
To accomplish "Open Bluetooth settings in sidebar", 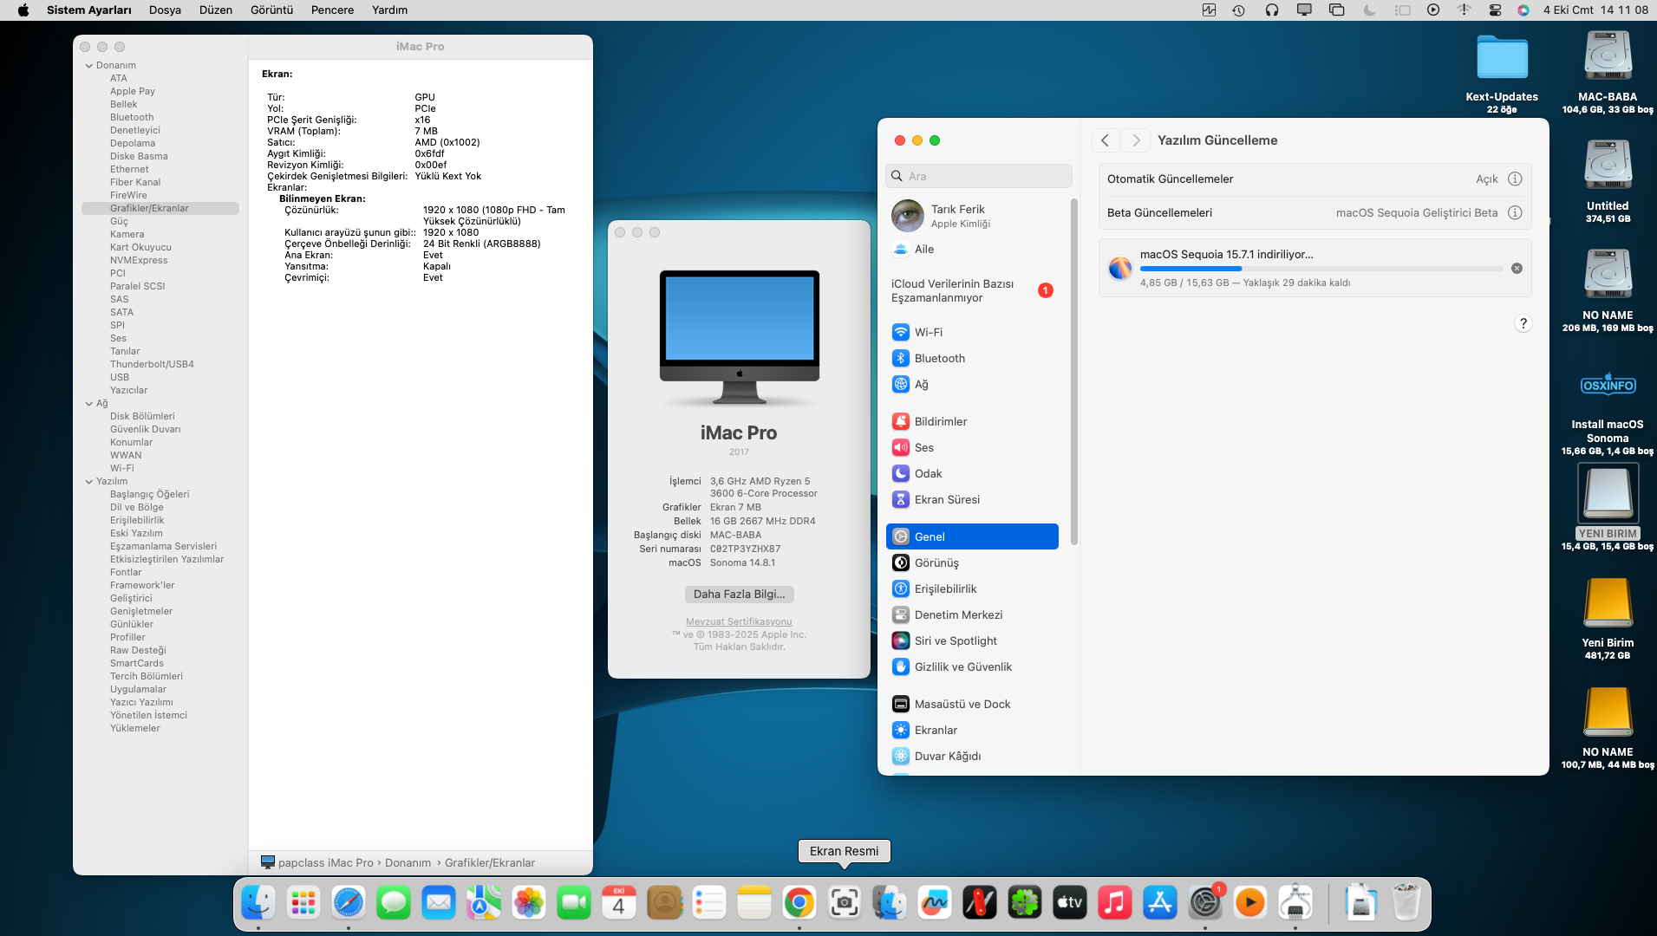I will coord(939,358).
